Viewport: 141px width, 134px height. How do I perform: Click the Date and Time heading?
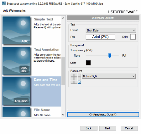tap(46, 80)
